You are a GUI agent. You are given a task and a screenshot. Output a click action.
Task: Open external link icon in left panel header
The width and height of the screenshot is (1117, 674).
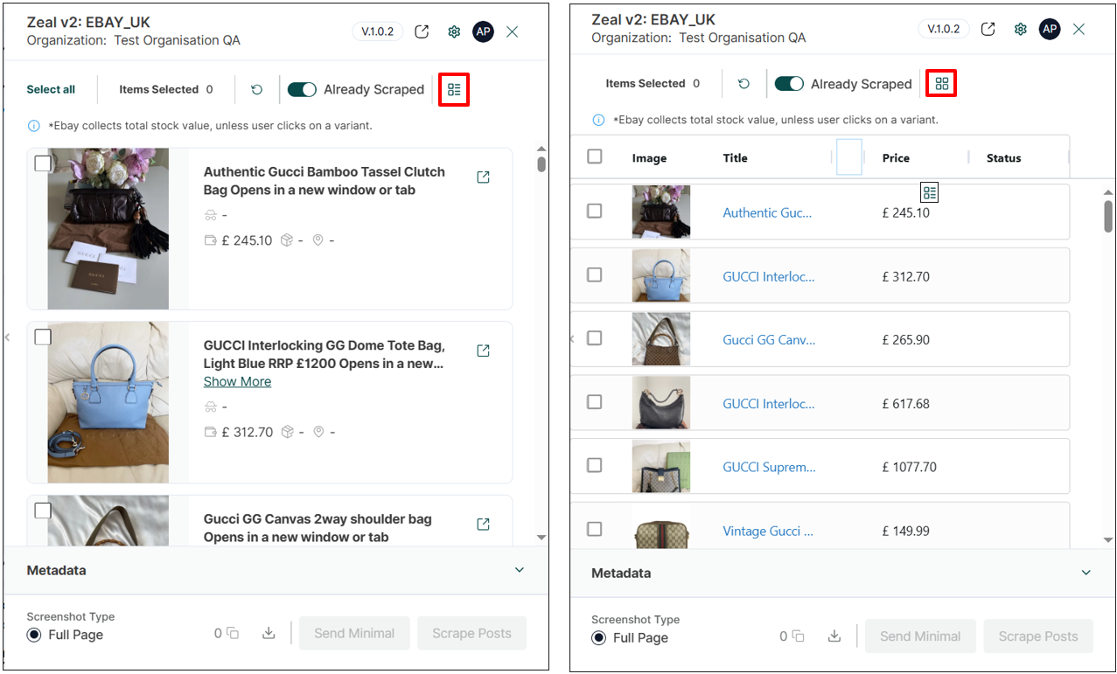point(422,31)
